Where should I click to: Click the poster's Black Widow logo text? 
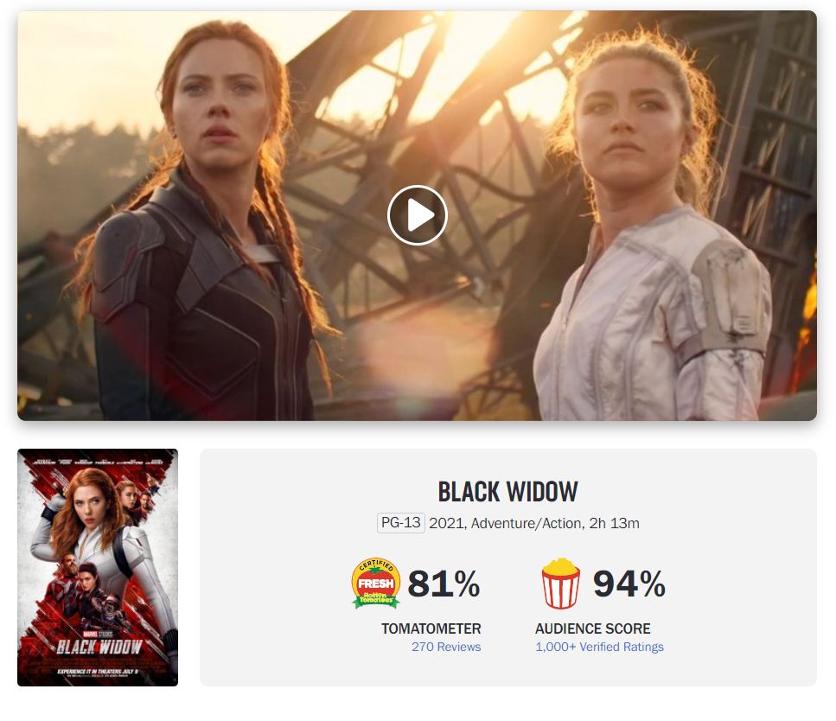[99, 647]
